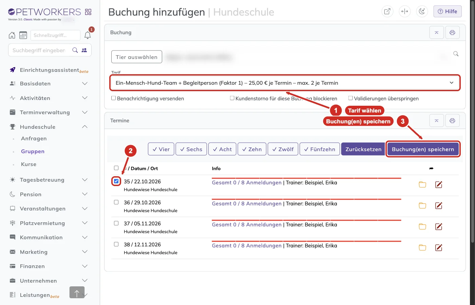Open Einrichtungsassistent
Screen dimensions: 475x305
(50, 70)
